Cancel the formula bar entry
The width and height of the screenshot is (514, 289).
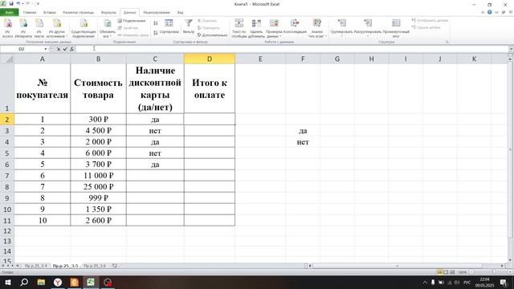(x=59, y=49)
